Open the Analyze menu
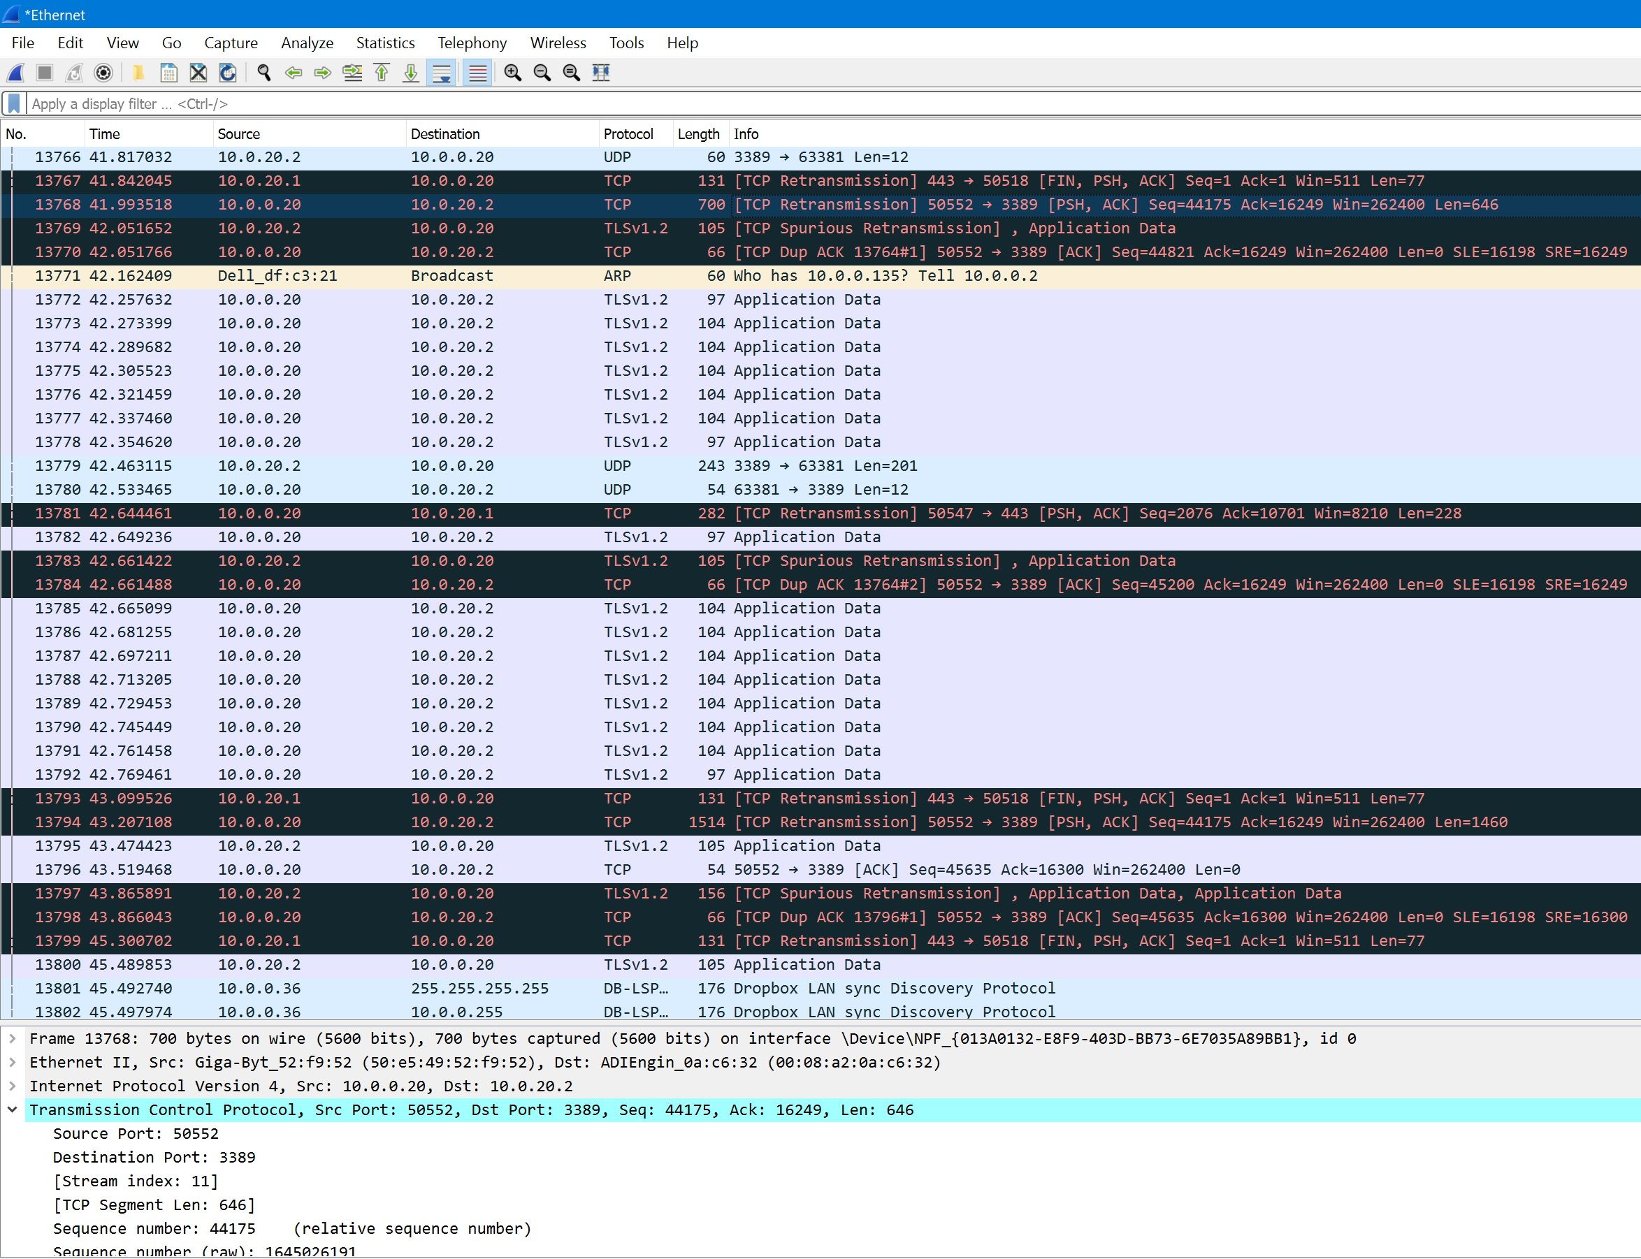 pyautogui.click(x=307, y=43)
